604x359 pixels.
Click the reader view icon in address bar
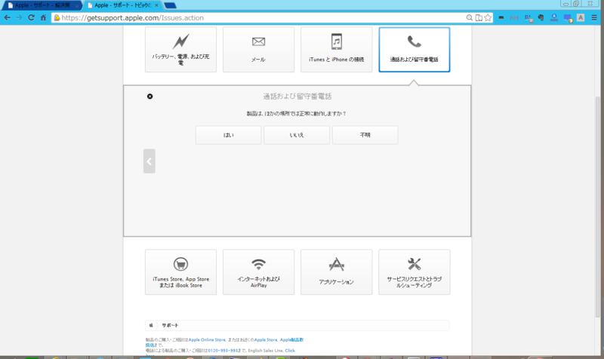(x=479, y=17)
